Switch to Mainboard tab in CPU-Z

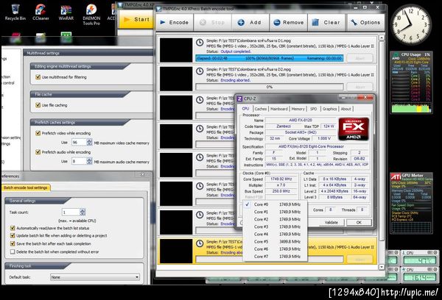click(x=279, y=109)
